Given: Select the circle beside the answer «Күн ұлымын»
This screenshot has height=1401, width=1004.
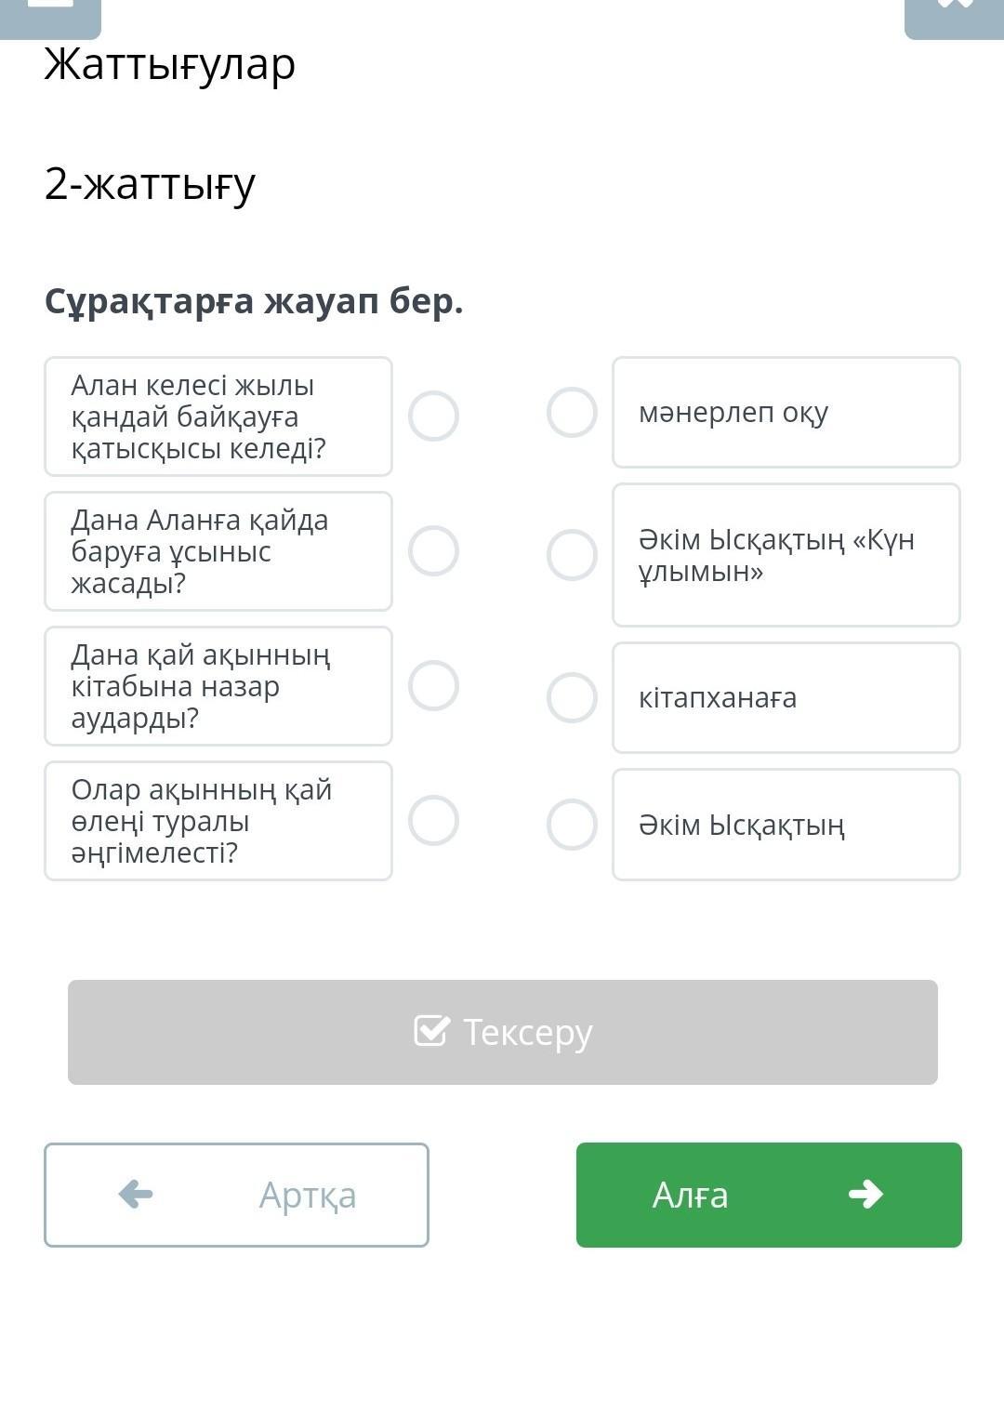Looking at the screenshot, I should click(x=572, y=555).
